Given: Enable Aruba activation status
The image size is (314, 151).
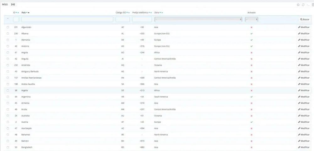Looking at the screenshot, I should point(252,109).
